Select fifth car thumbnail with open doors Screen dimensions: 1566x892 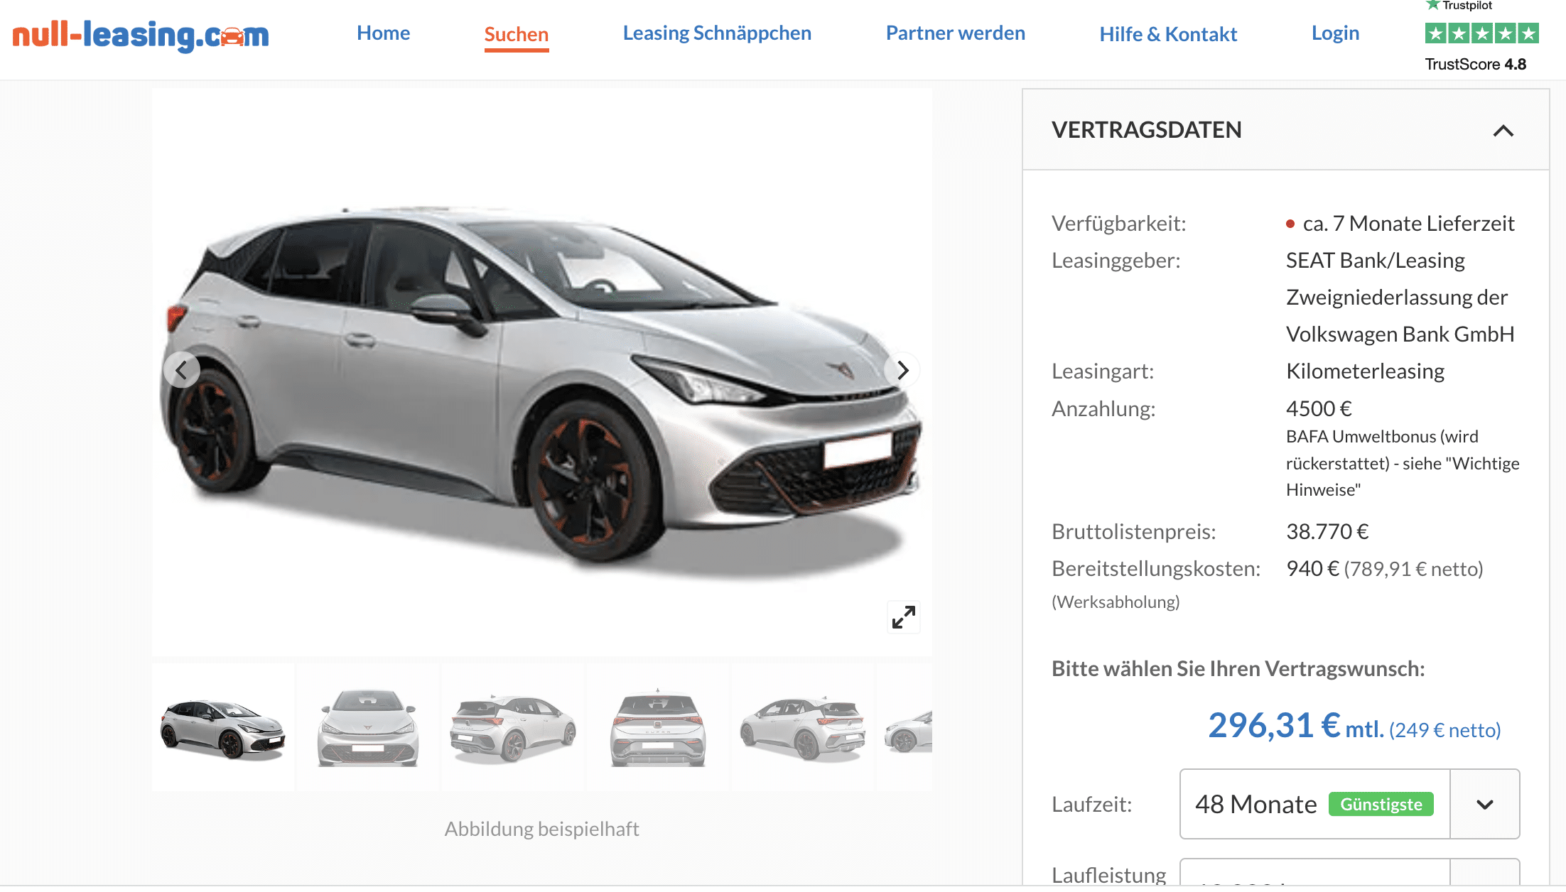coord(803,727)
